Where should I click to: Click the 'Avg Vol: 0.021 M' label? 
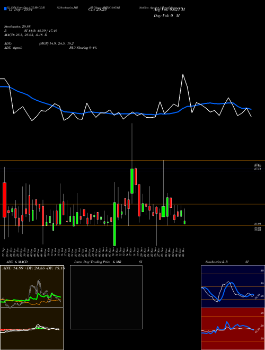tap(169, 10)
